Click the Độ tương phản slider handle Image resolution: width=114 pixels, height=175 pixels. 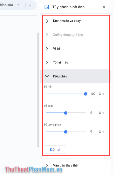[x=66, y=132]
